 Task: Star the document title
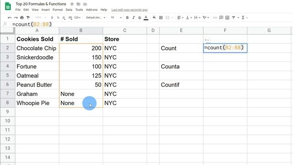click(72, 4)
